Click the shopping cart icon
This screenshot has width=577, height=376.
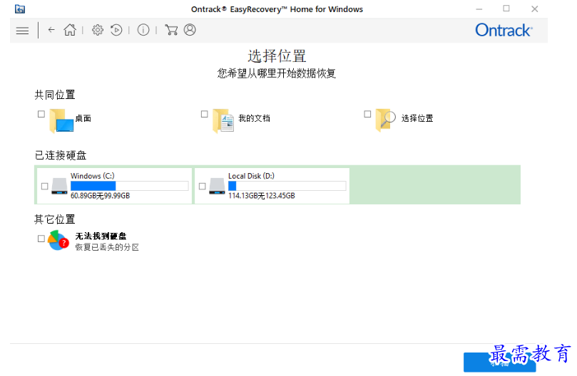(171, 30)
